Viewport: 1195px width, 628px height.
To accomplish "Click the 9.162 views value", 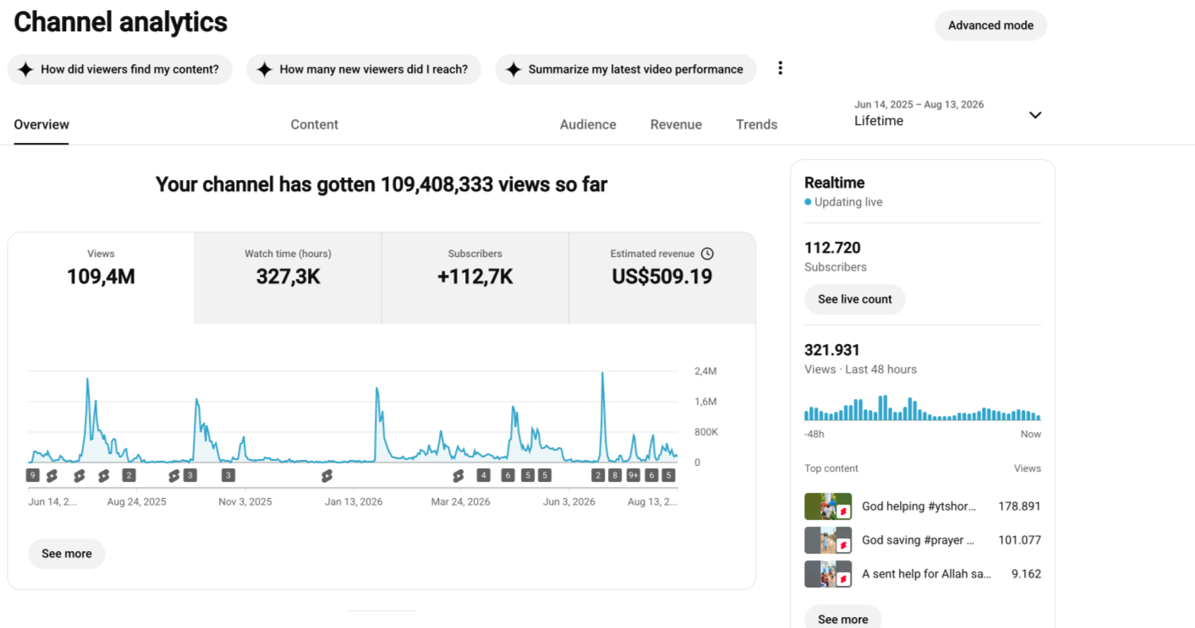I will click(x=1027, y=574).
